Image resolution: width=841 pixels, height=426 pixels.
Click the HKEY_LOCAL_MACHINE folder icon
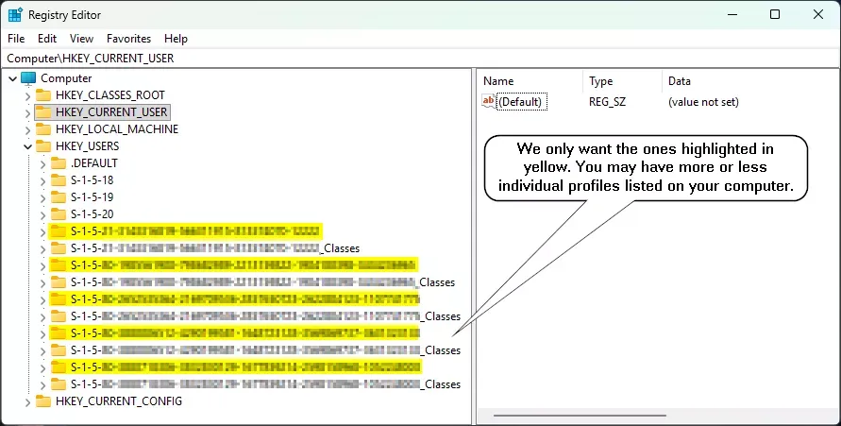coord(43,129)
